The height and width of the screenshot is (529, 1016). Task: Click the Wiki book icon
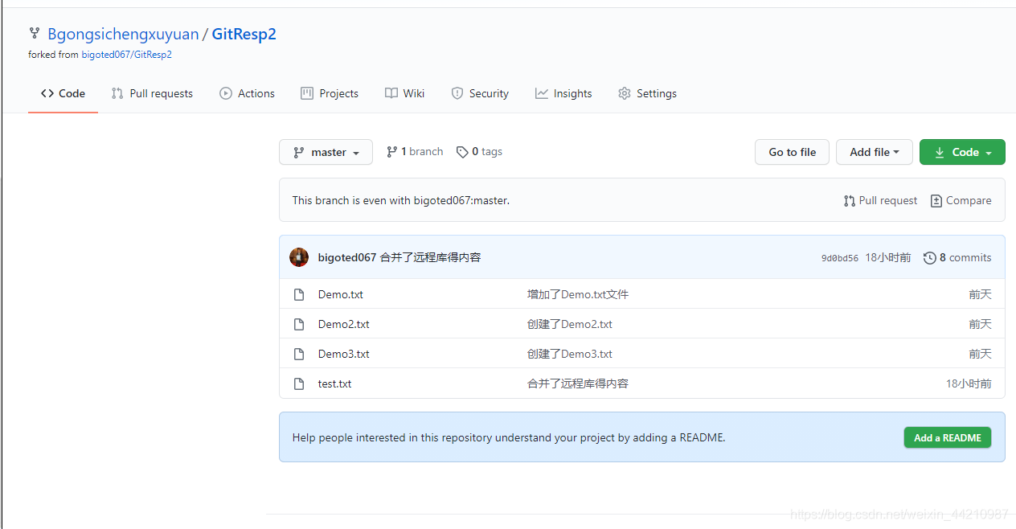[391, 93]
